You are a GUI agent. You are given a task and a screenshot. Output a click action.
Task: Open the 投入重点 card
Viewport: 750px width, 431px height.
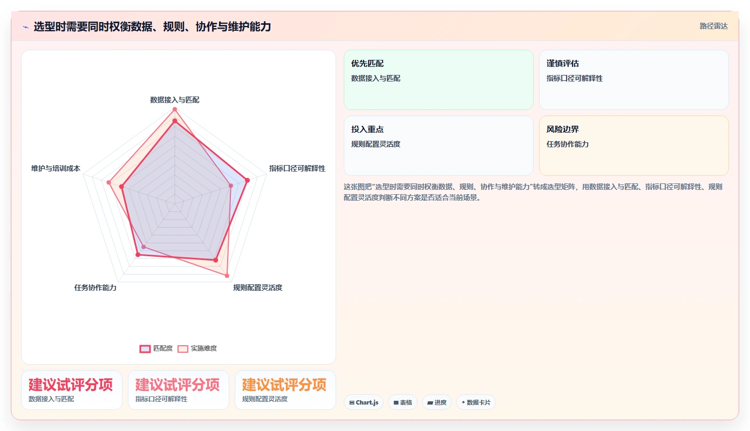click(438, 146)
